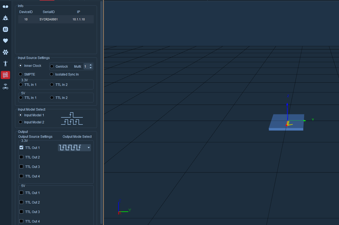Click the panel's vertical scrollbar
Viewport: 339px width, 225px height.
101,111
